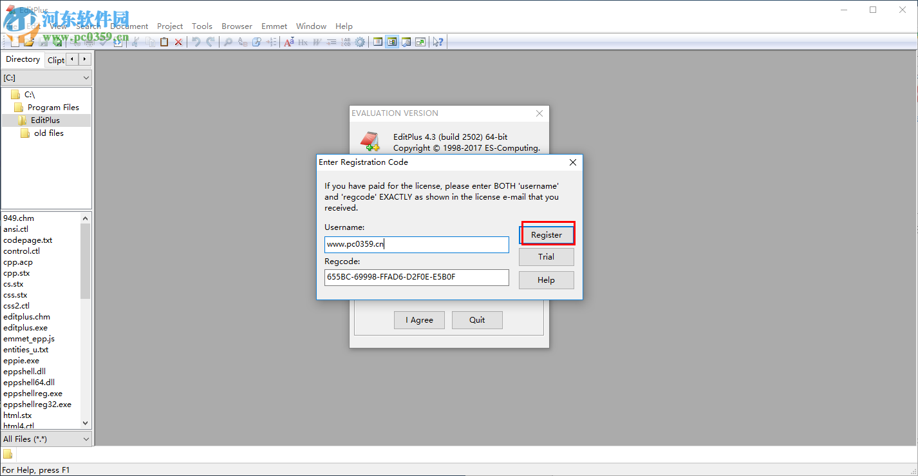The height and width of the screenshot is (476, 918).
Task: Select the C:\ folder in tree
Action: tap(23, 95)
